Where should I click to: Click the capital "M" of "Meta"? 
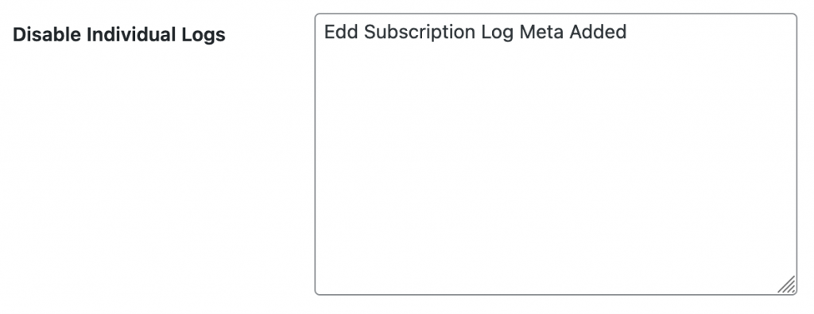click(x=527, y=32)
